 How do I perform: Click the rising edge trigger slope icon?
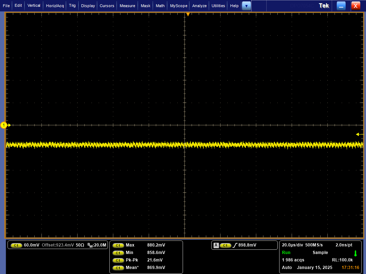point(235,245)
